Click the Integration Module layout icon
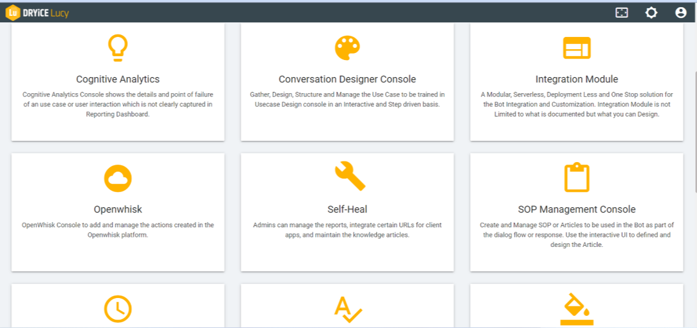The height and width of the screenshot is (328, 697). (x=576, y=48)
